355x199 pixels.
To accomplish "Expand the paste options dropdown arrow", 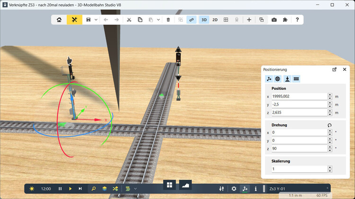I will 158,20.
